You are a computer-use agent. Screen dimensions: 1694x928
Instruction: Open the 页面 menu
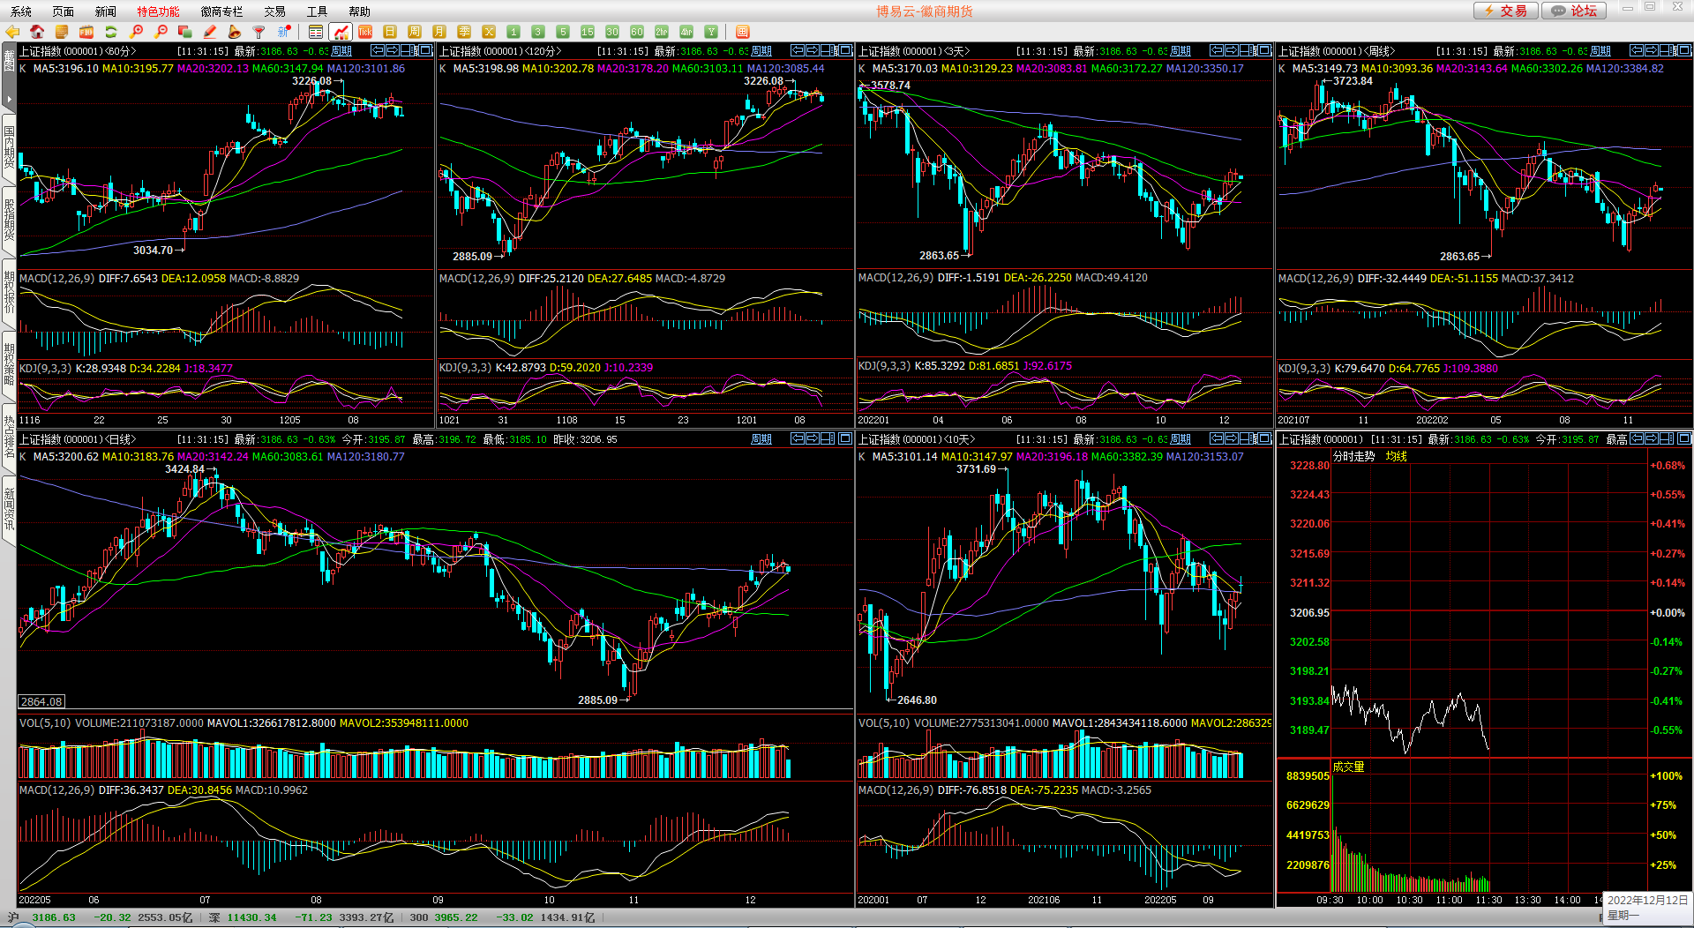pyautogui.click(x=64, y=11)
